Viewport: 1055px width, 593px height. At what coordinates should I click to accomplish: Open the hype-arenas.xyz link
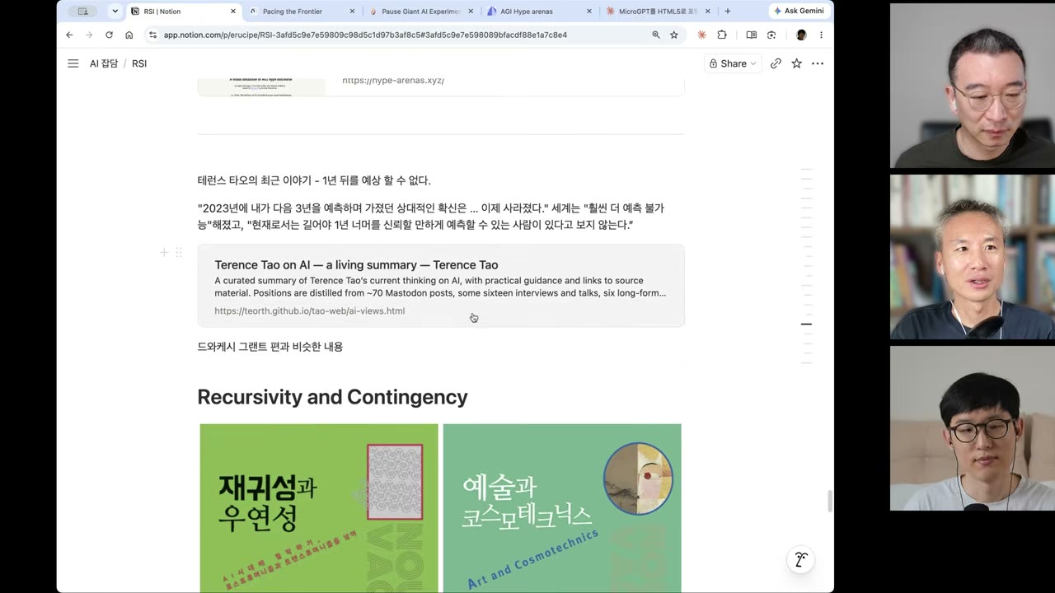[x=393, y=81]
